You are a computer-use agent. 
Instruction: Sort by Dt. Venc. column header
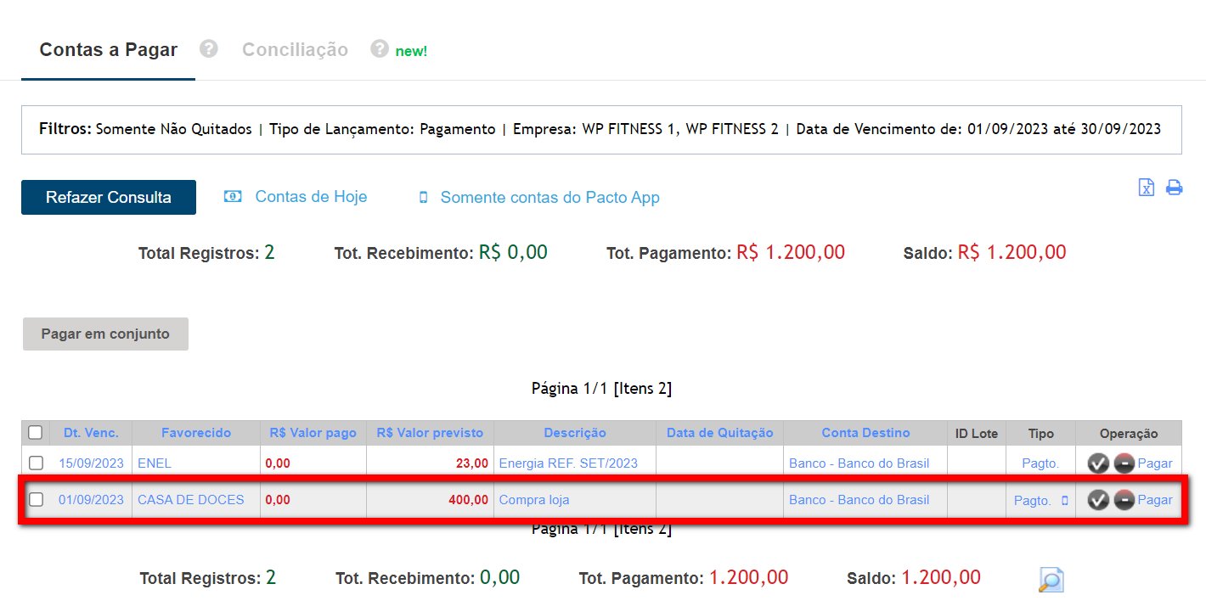(x=91, y=433)
